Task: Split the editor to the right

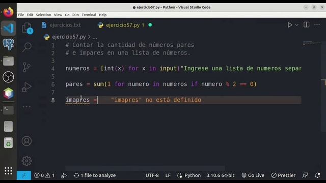Action: [306, 25]
